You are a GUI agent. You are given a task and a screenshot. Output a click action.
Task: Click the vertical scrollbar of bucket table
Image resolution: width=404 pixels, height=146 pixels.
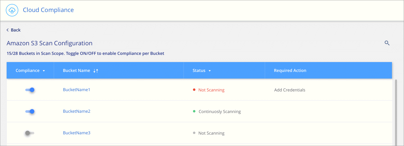point(396,112)
